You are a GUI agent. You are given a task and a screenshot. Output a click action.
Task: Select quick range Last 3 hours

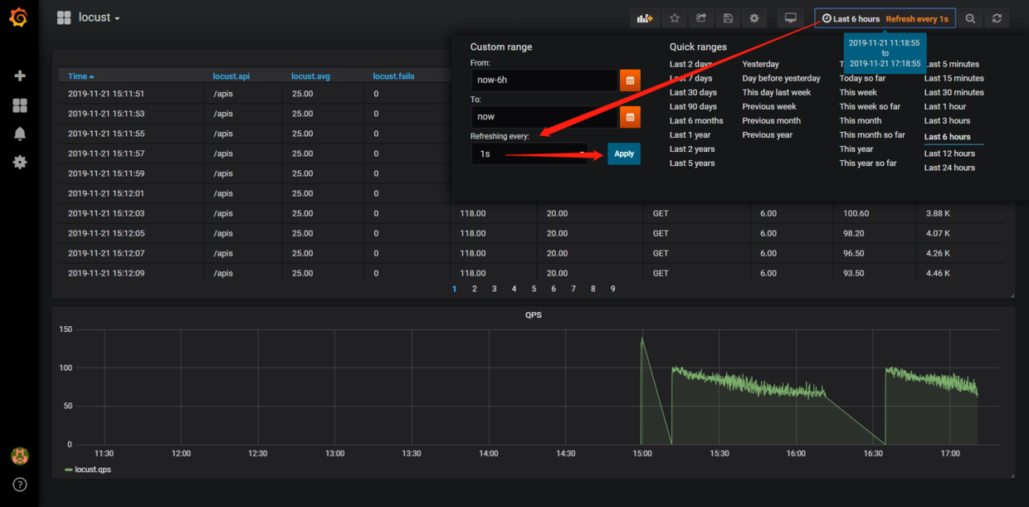click(948, 120)
